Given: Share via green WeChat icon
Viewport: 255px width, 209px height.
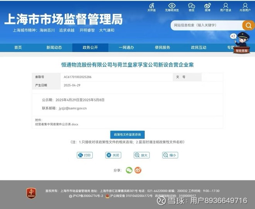Looking at the screenshot, I should click(129, 170).
